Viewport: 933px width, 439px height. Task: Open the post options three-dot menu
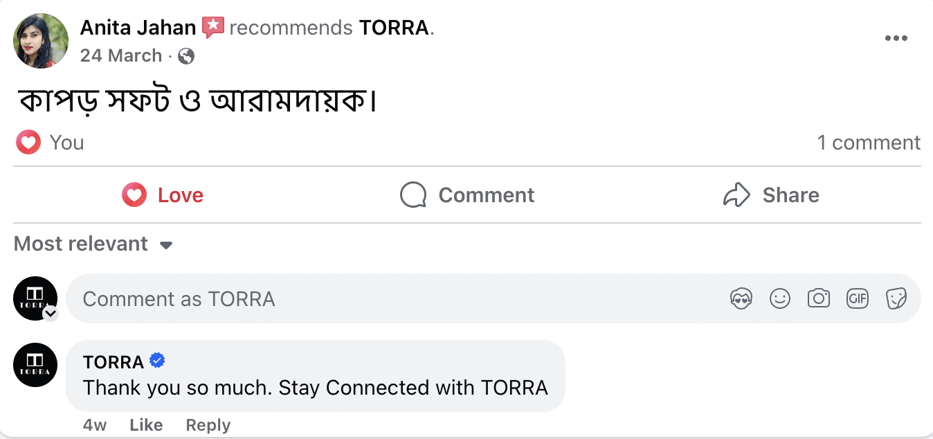click(x=896, y=38)
